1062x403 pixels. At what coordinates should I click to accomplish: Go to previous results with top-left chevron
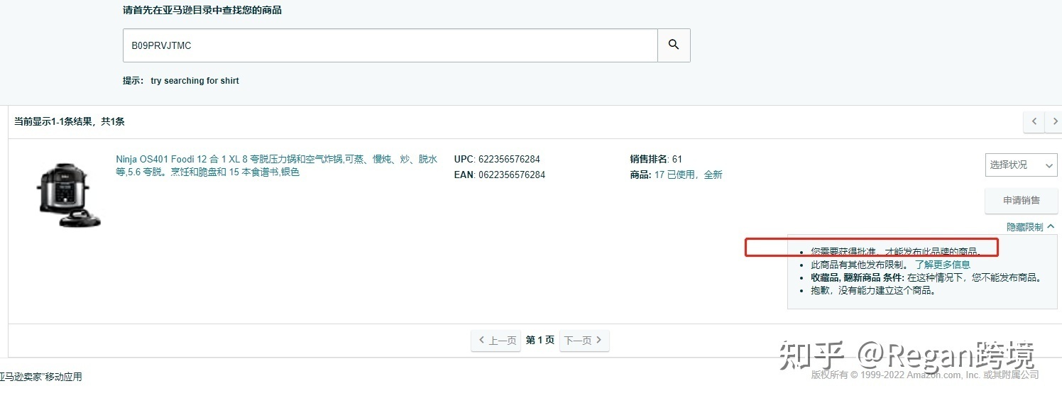1034,121
